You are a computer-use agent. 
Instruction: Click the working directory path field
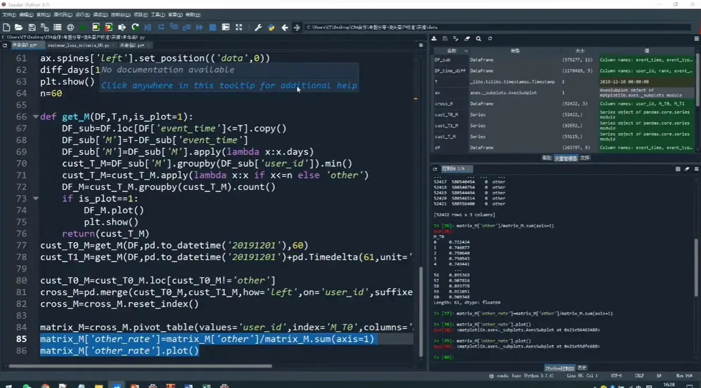coord(497,27)
